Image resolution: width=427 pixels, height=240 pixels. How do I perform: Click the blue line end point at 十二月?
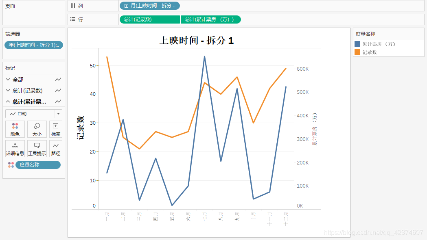point(286,87)
